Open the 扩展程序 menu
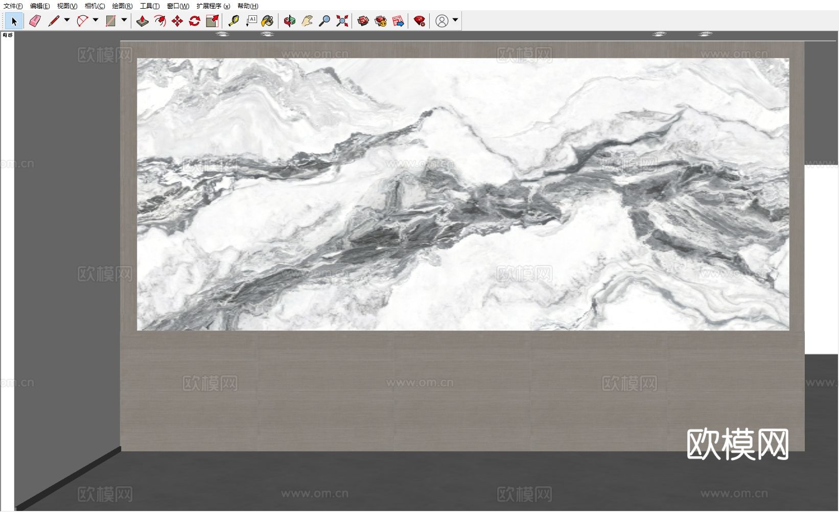839x512 pixels. click(213, 6)
